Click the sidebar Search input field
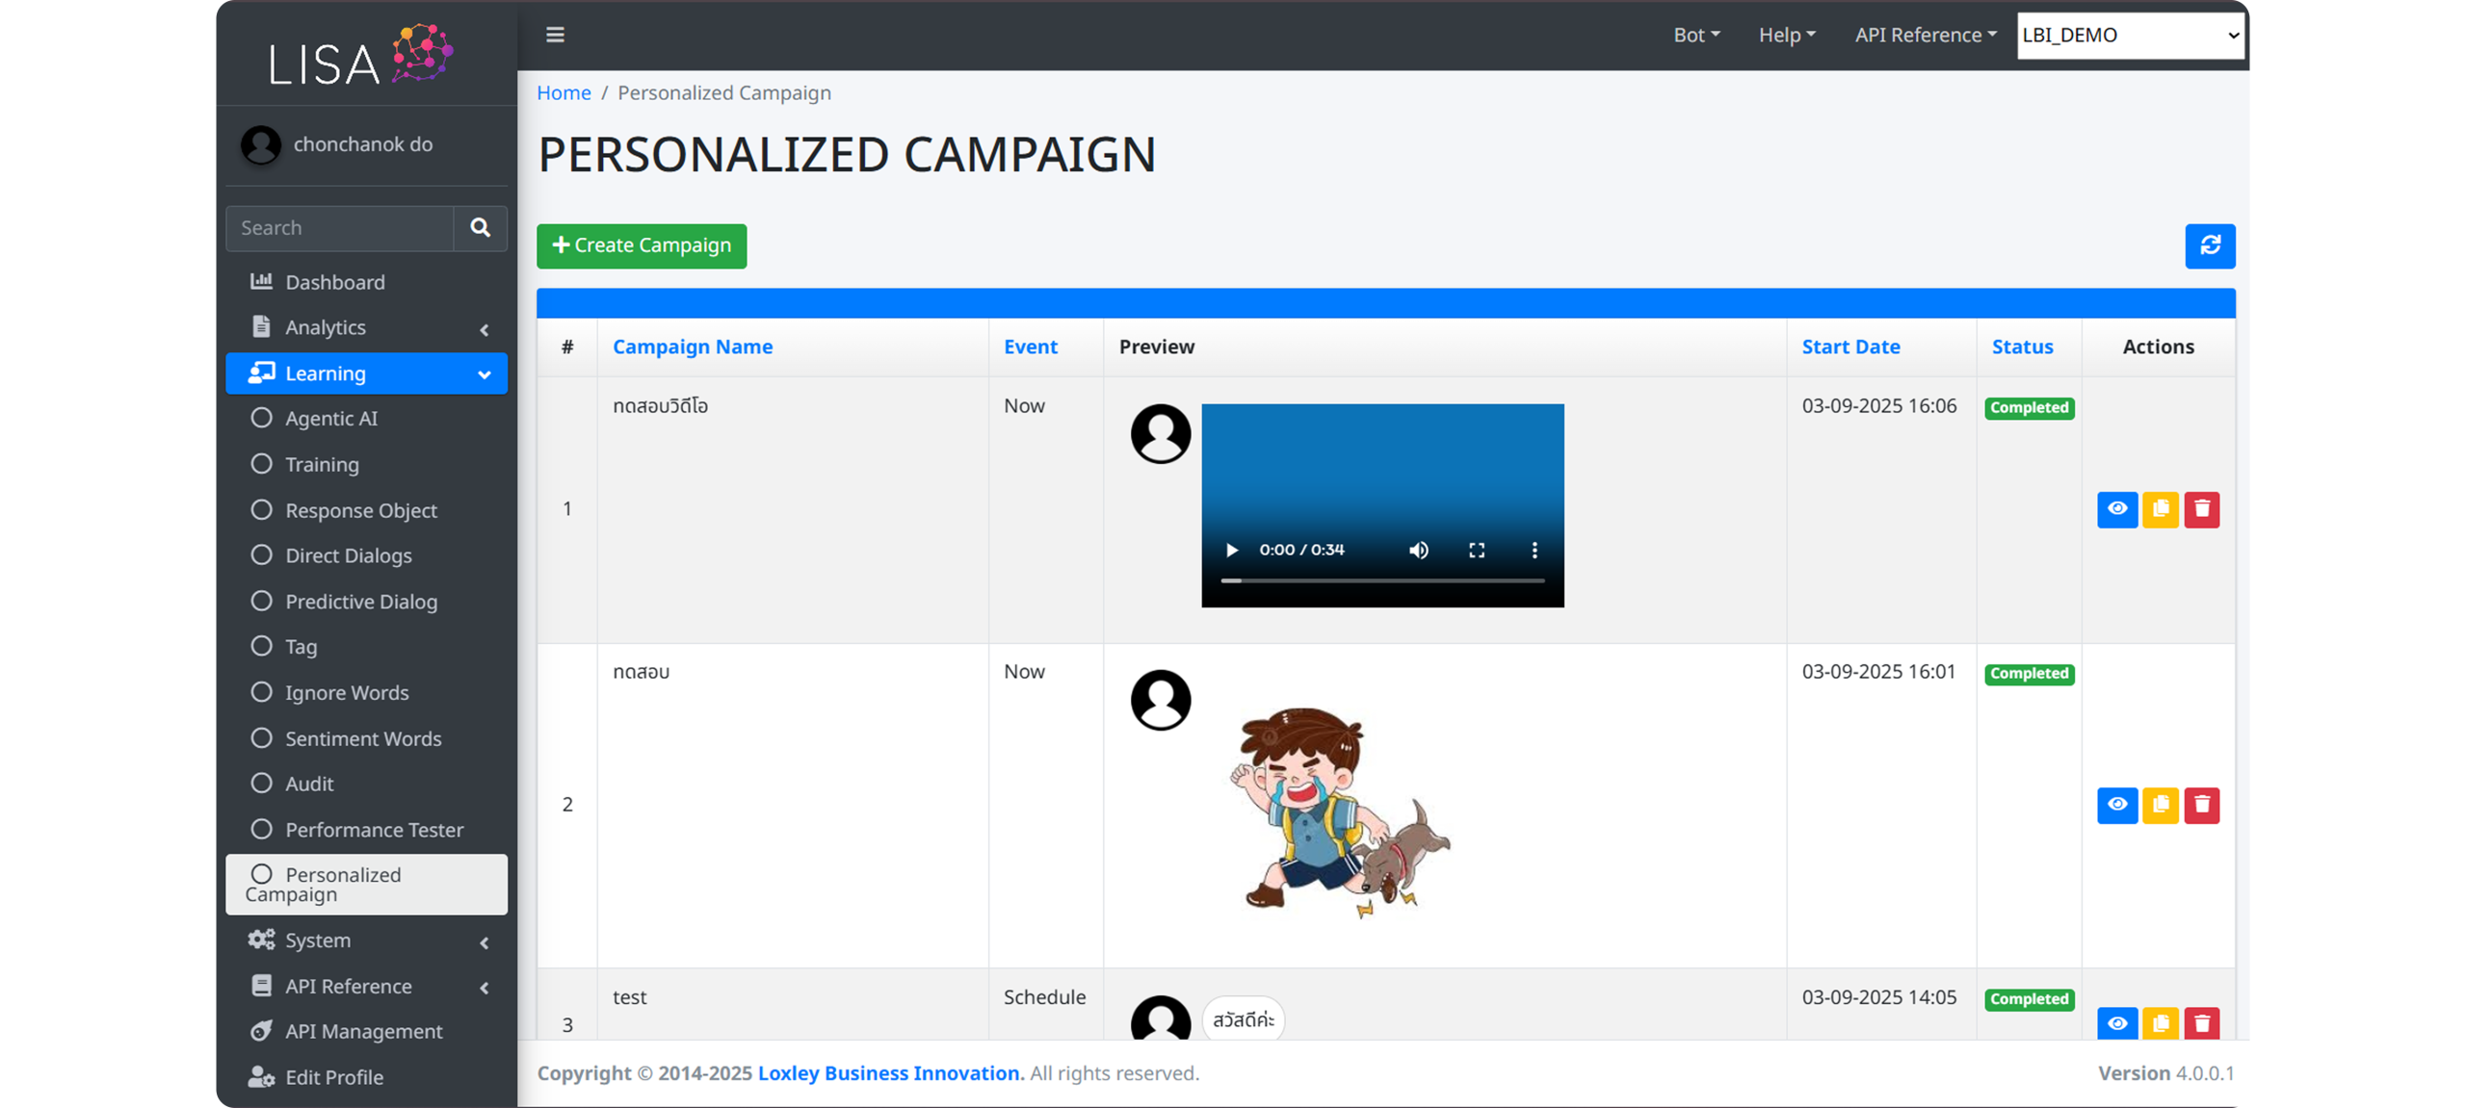Viewport: 2466px width, 1108px height. 340,228
